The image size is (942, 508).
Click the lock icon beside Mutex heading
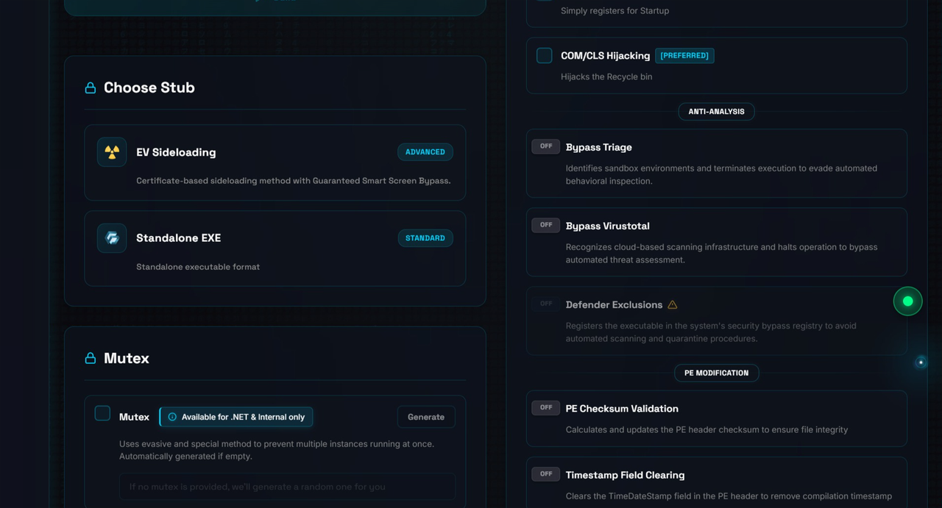(91, 359)
